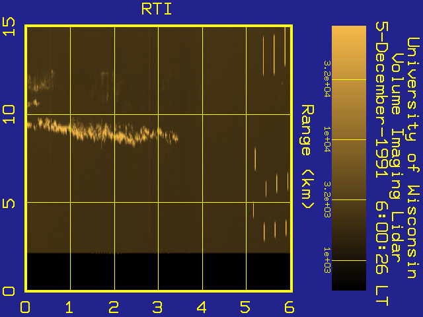
Task: Click the x-axis tick label 1
Action: [69, 306]
